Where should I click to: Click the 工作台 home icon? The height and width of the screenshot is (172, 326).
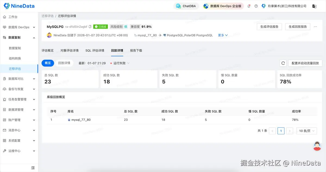click(4, 17)
